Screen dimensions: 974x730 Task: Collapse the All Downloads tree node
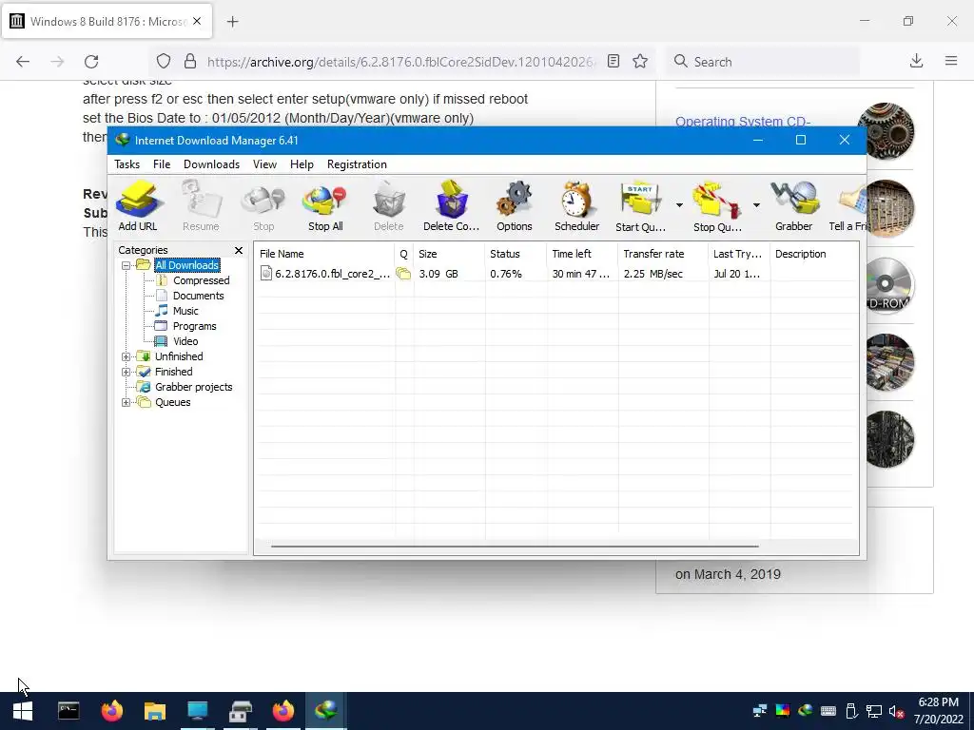click(x=127, y=265)
